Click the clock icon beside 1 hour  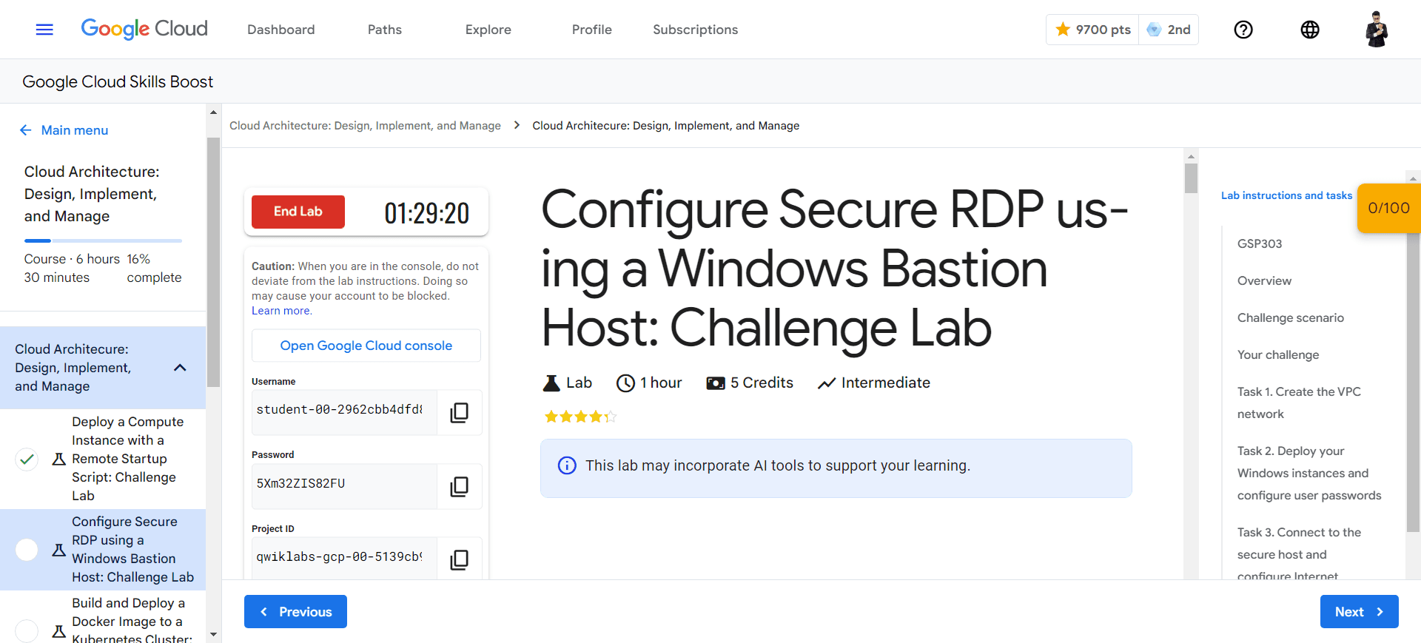(x=625, y=383)
